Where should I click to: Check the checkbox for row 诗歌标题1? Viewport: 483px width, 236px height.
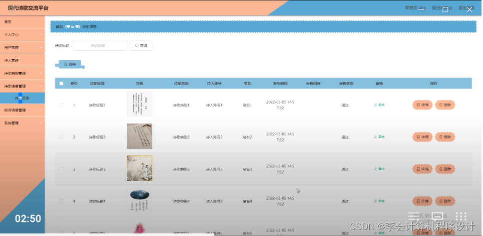tap(61, 105)
